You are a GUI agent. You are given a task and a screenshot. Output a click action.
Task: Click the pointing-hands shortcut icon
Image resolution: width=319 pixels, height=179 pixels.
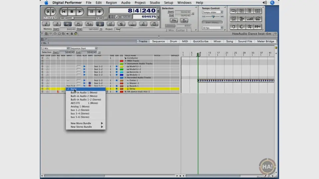click(234, 11)
